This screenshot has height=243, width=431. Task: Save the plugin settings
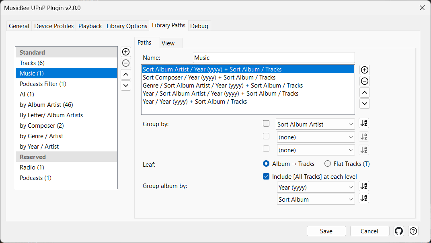click(x=326, y=231)
